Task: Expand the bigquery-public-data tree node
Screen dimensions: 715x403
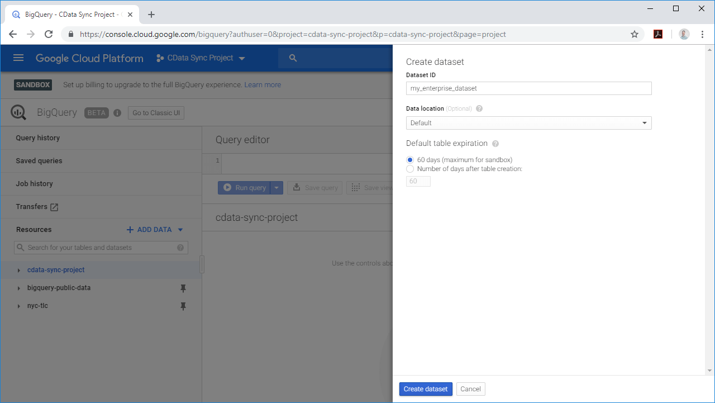Action: pyautogui.click(x=20, y=288)
